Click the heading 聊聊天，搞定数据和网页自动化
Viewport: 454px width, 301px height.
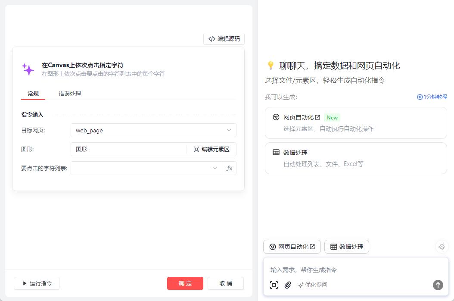339,66
